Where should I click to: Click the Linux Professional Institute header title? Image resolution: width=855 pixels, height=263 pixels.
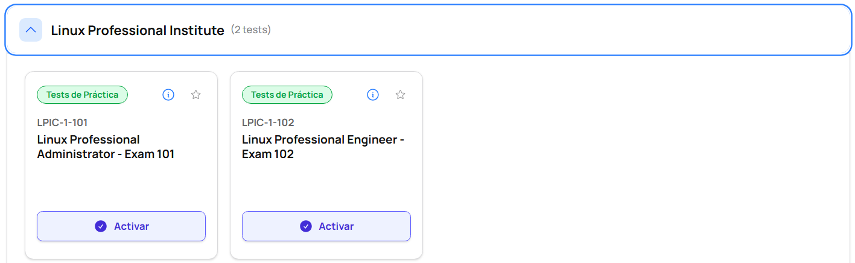[138, 30]
